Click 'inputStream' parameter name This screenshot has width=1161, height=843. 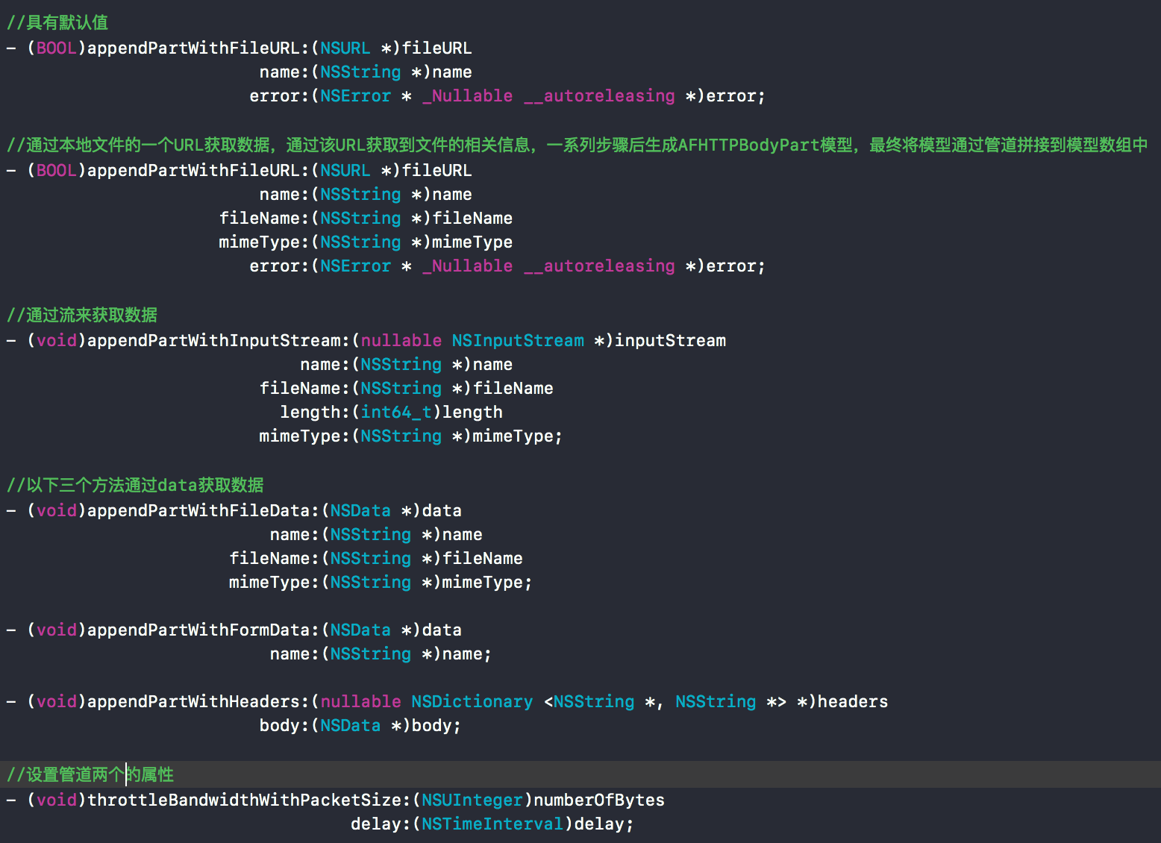pyautogui.click(x=670, y=340)
